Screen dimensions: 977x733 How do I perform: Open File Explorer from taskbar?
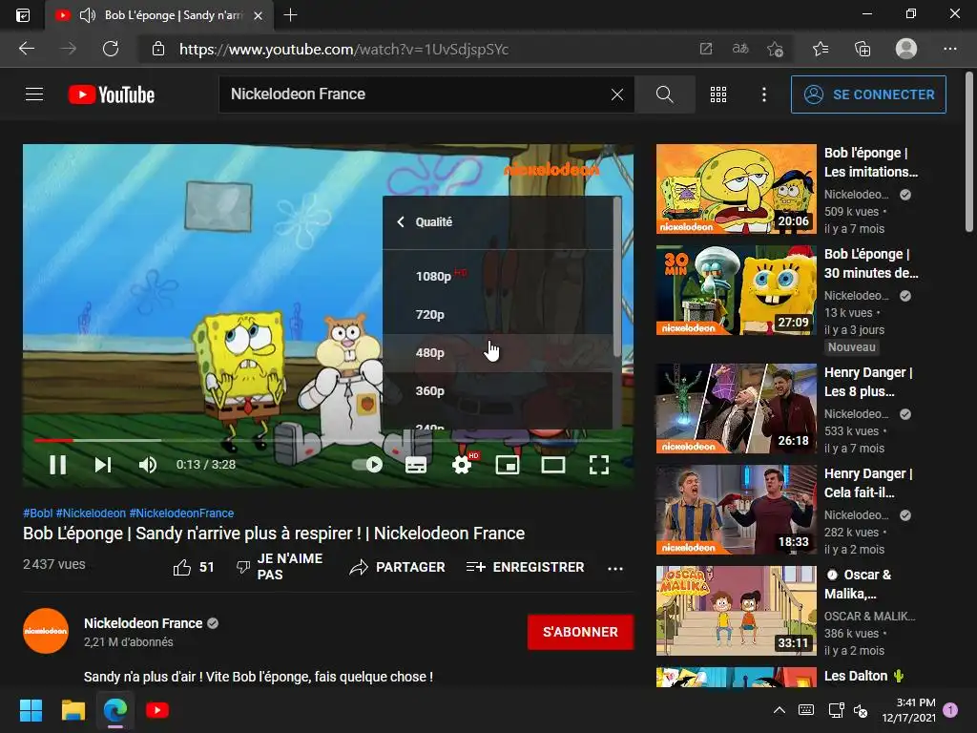(x=73, y=710)
